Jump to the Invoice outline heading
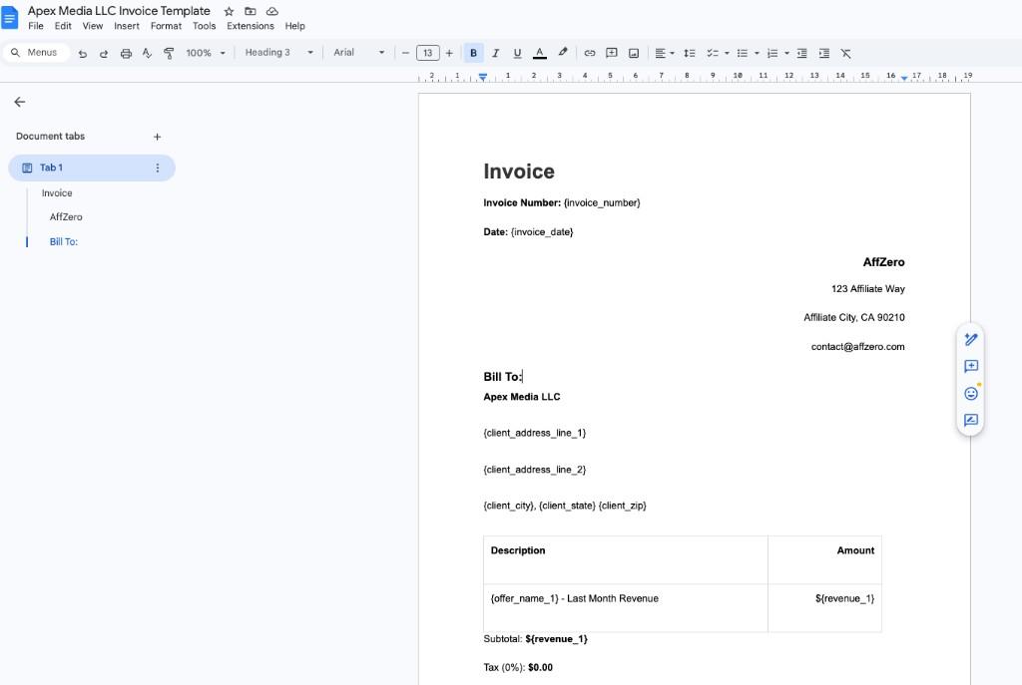Image resolution: width=1022 pixels, height=685 pixels. point(57,193)
